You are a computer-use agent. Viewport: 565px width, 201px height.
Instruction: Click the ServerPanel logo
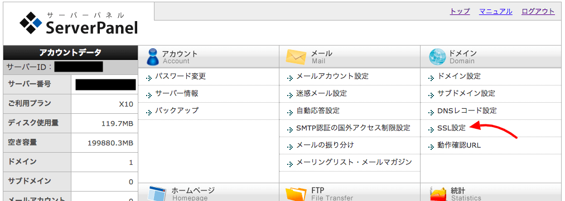tap(79, 23)
